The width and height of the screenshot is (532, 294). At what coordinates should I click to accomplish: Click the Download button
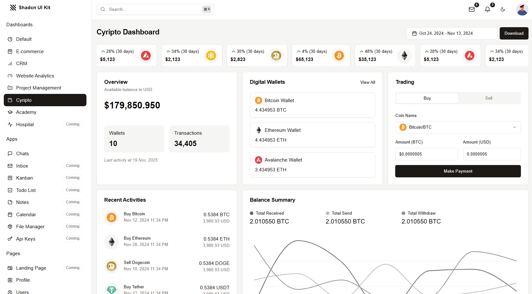point(514,34)
